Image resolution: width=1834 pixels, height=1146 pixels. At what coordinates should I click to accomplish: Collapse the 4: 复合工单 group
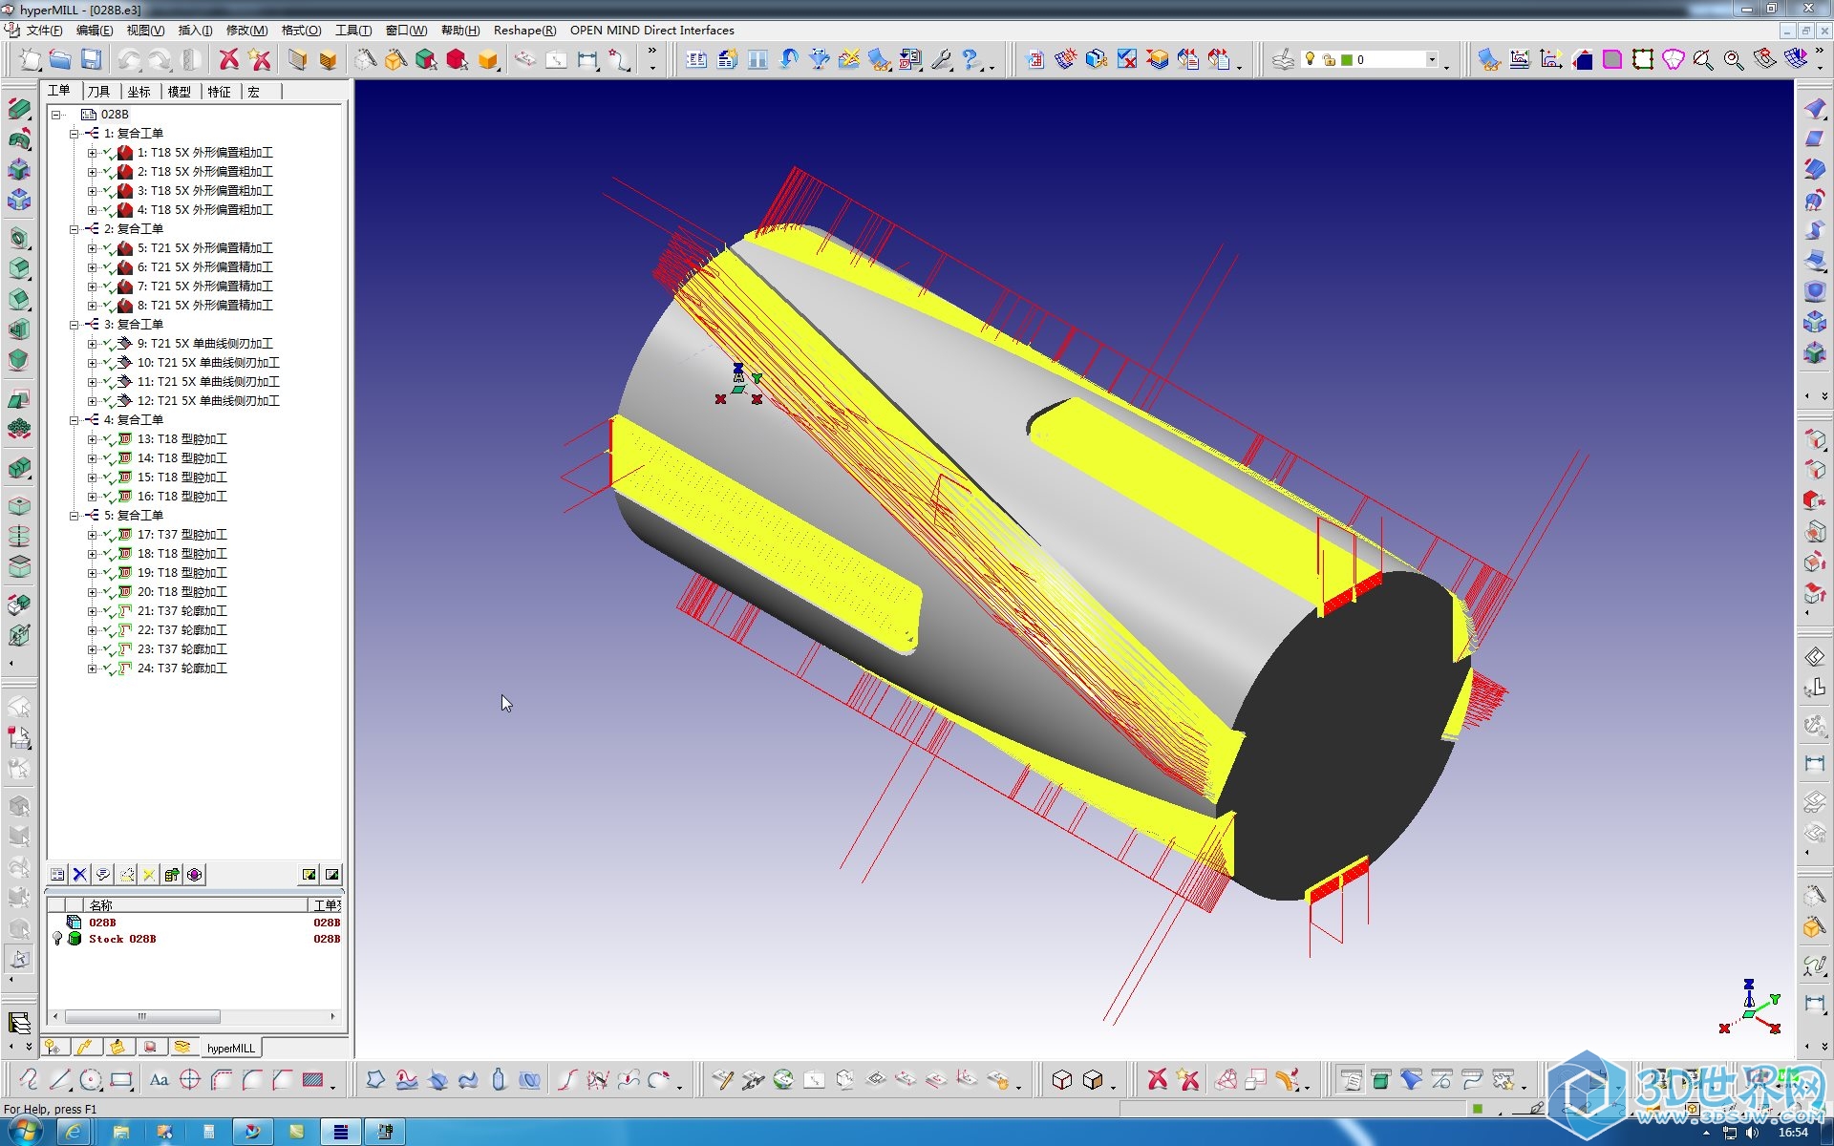tap(74, 420)
